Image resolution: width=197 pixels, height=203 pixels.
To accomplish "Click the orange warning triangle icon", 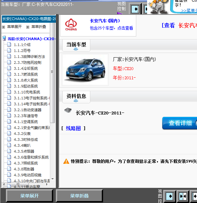I will click(66, 161).
